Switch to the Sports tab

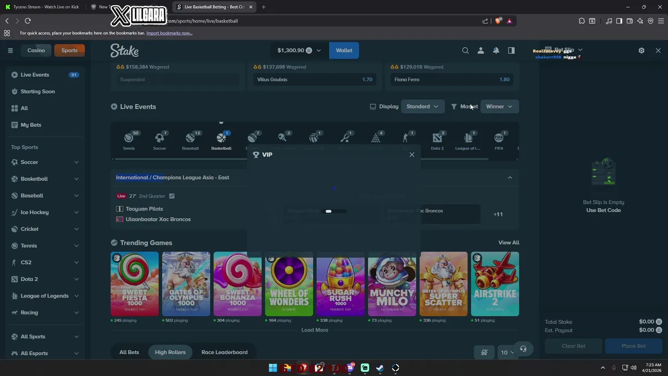(69, 51)
